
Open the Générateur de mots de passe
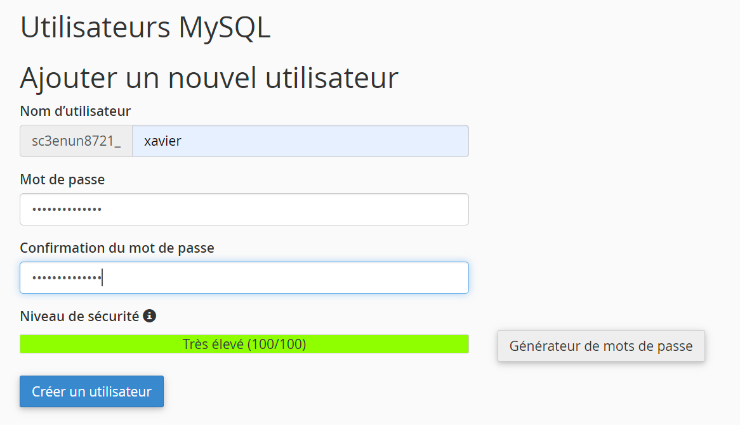(601, 346)
